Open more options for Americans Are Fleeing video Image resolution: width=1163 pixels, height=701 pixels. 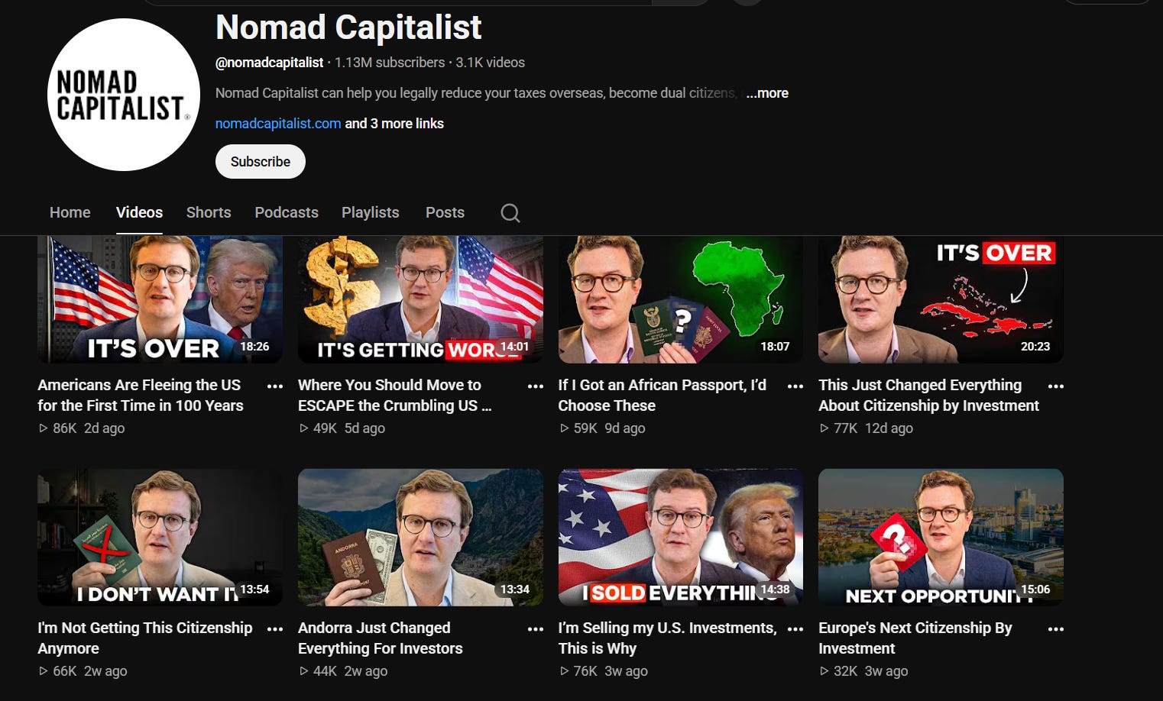coord(275,386)
